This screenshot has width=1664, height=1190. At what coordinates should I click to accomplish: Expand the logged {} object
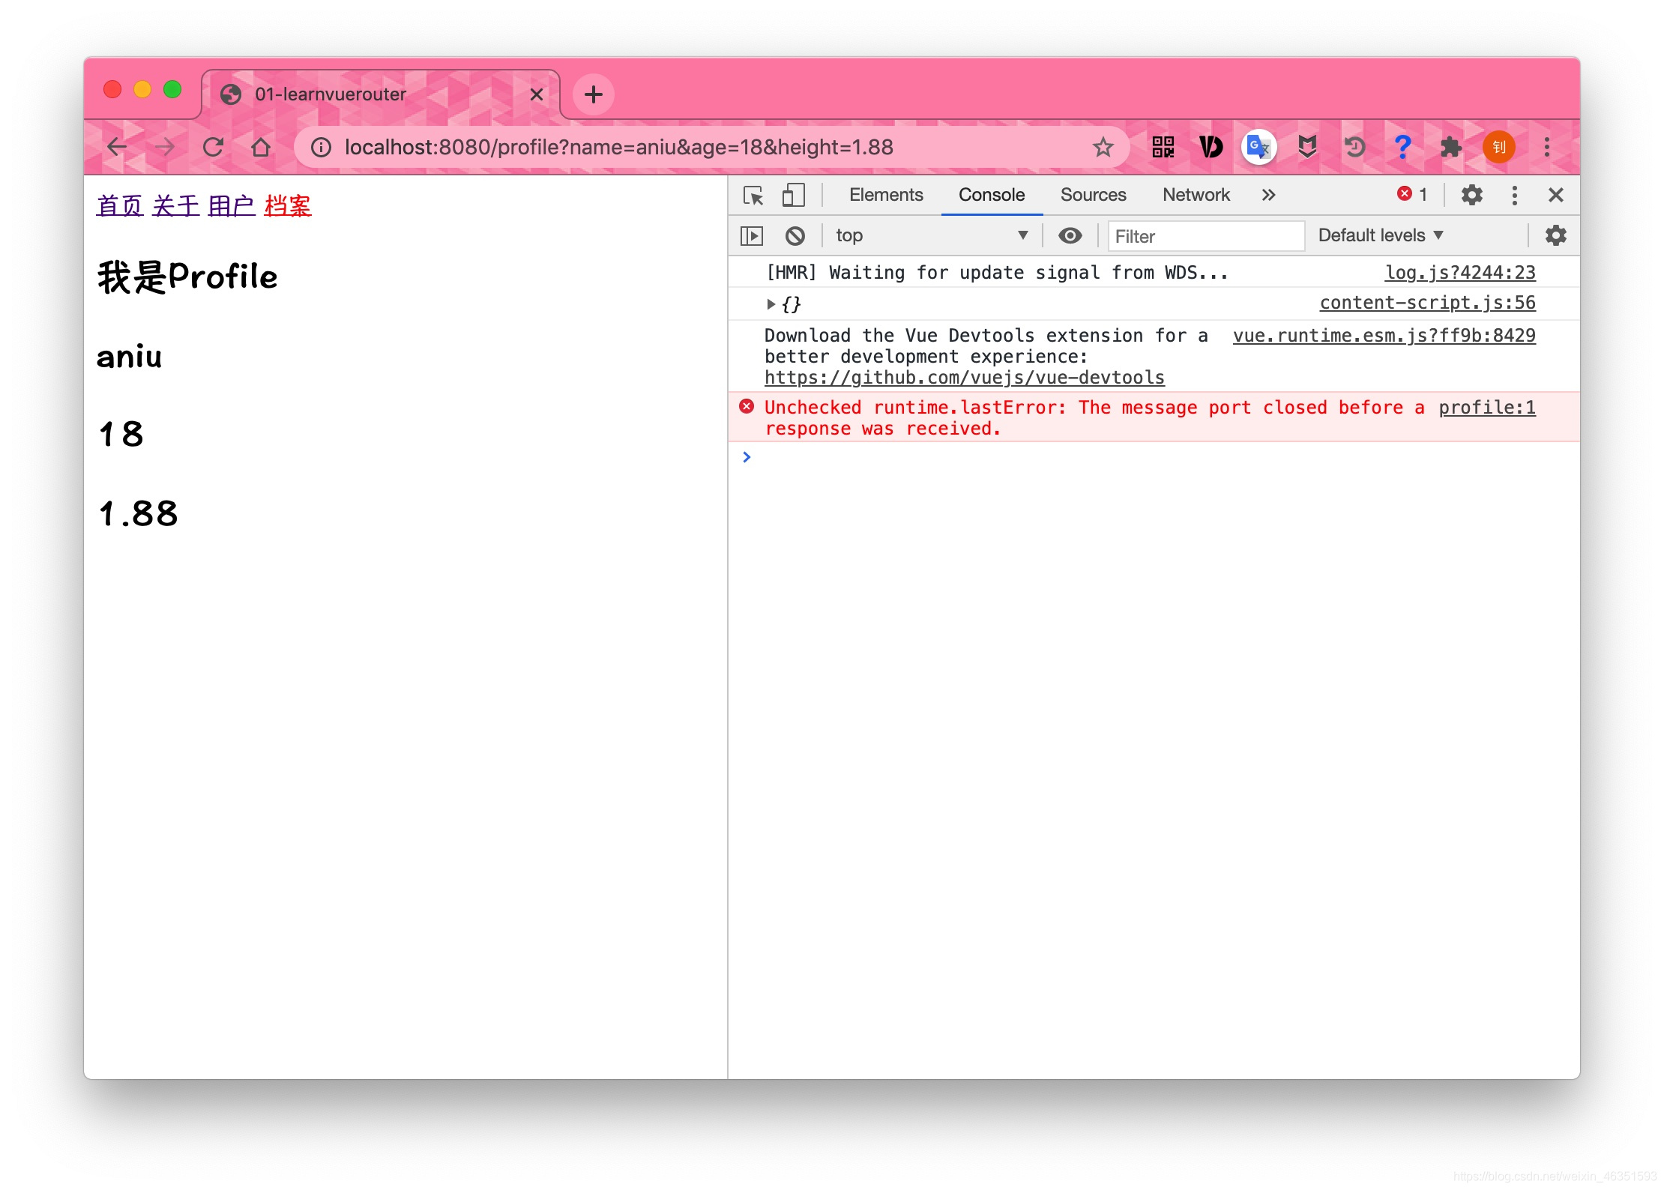pos(770,304)
